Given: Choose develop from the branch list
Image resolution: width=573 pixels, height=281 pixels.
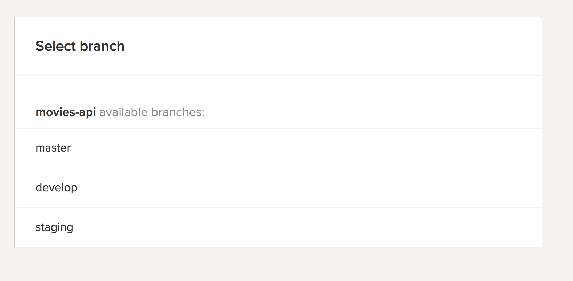Looking at the screenshot, I should 278,188.
